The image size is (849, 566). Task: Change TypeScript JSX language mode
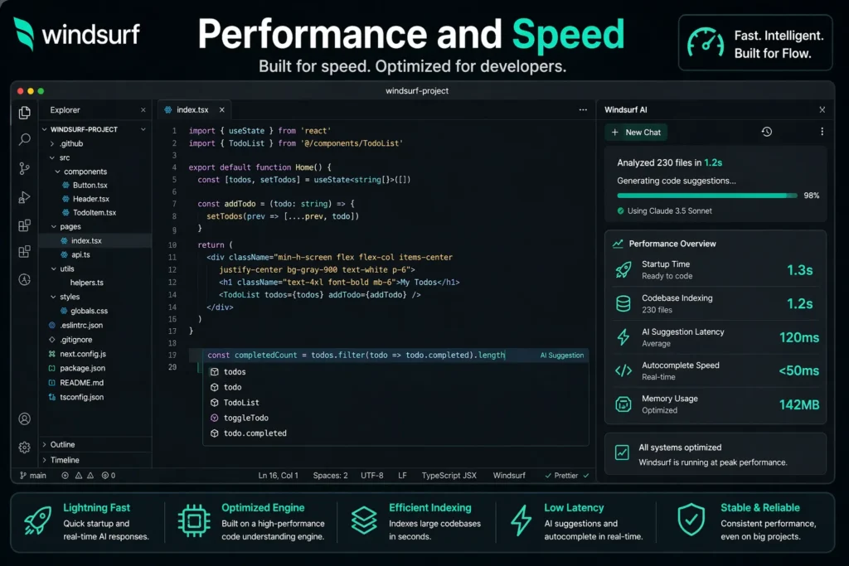(x=449, y=476)
